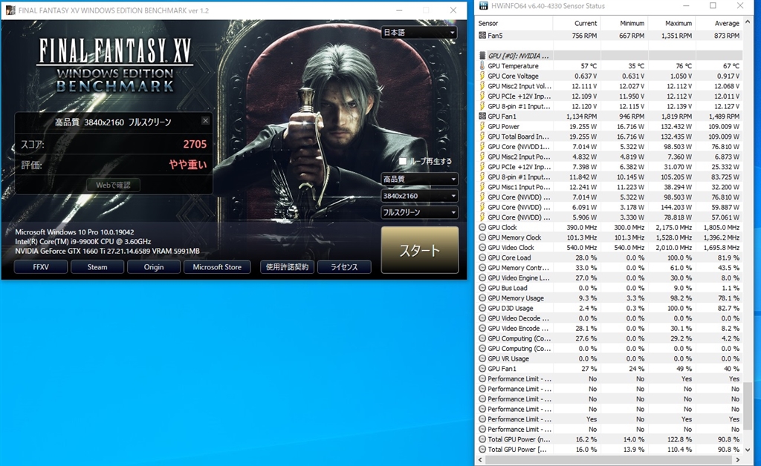Viewport: 761px width, 466px height.
Task: Click the scroll-up arrow in HWiNFO64 sensor list
Action: point(748,22)
